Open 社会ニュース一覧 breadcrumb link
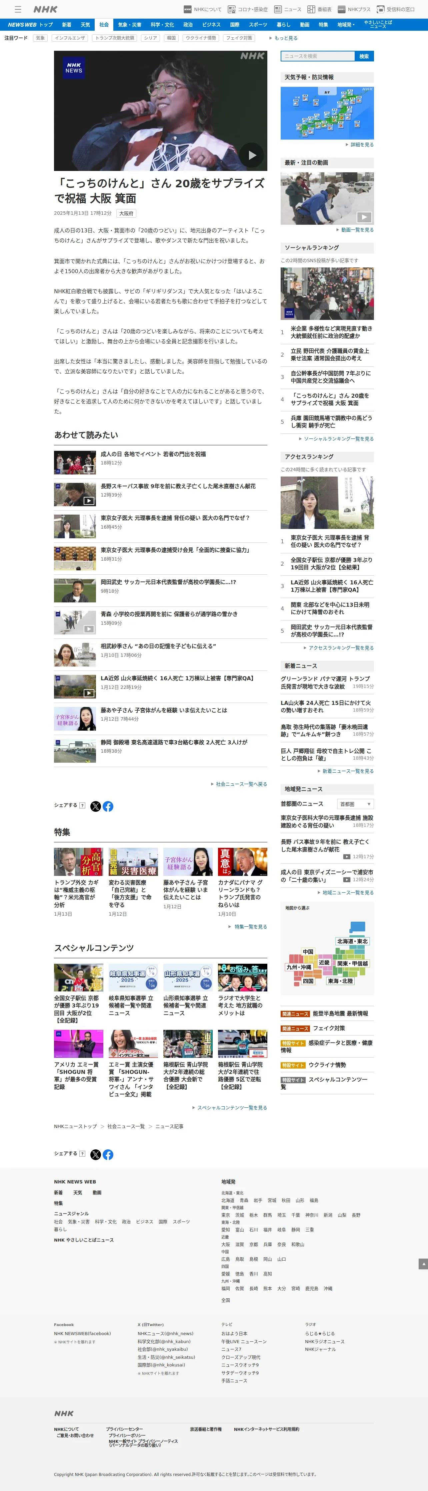428x1491 pixels. click(x=126, y=1126)
